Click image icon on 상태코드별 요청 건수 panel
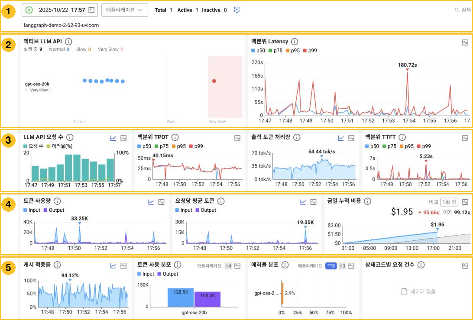 click(465, 266)
